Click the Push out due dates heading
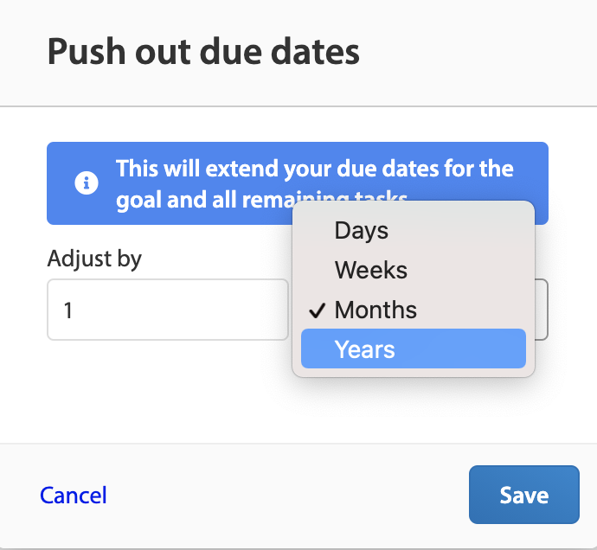 (203, 52)
